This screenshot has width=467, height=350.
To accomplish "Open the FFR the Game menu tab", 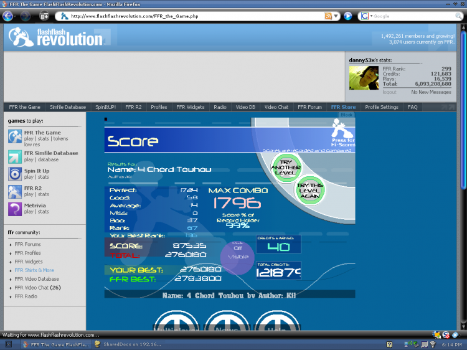I will point(24,107).
